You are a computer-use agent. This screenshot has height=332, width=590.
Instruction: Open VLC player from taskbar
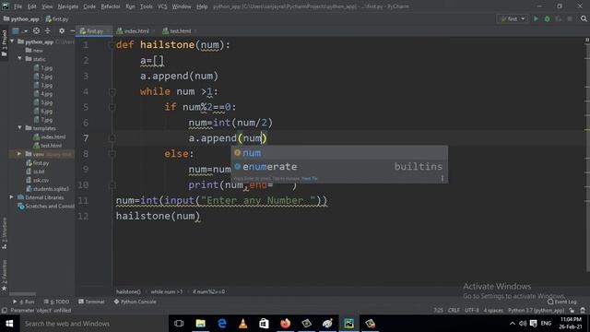[x=243, y=324]
